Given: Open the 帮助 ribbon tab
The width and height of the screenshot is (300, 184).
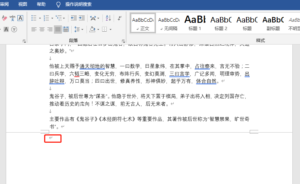Looking at the screenshot, I should [x=41, y=4].
